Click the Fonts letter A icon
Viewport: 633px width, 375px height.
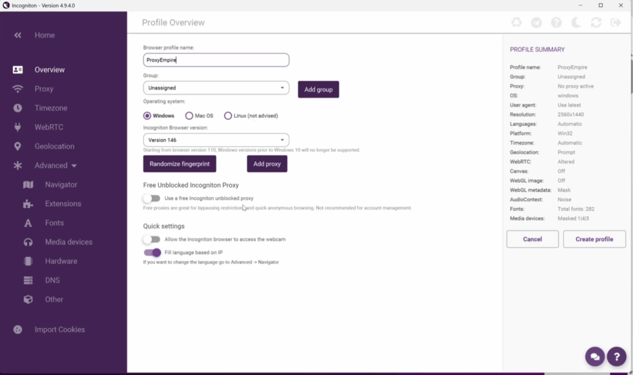28,223
